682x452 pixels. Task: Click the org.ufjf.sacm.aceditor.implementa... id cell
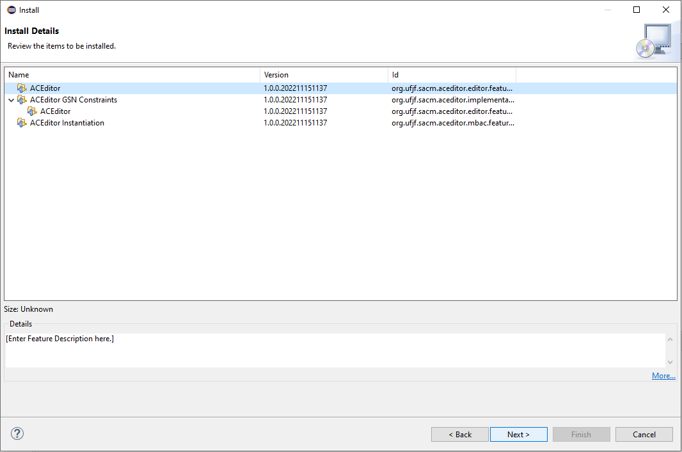pyautogui.click(x=453, y=100)
